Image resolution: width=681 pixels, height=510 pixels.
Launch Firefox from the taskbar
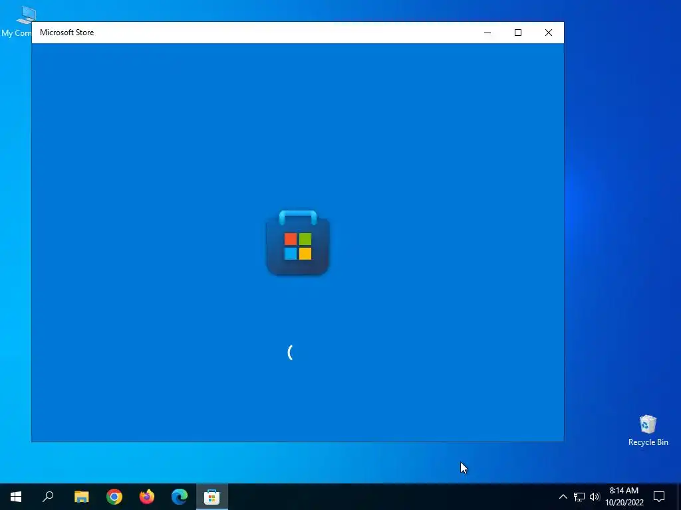[x=147, y=497]
